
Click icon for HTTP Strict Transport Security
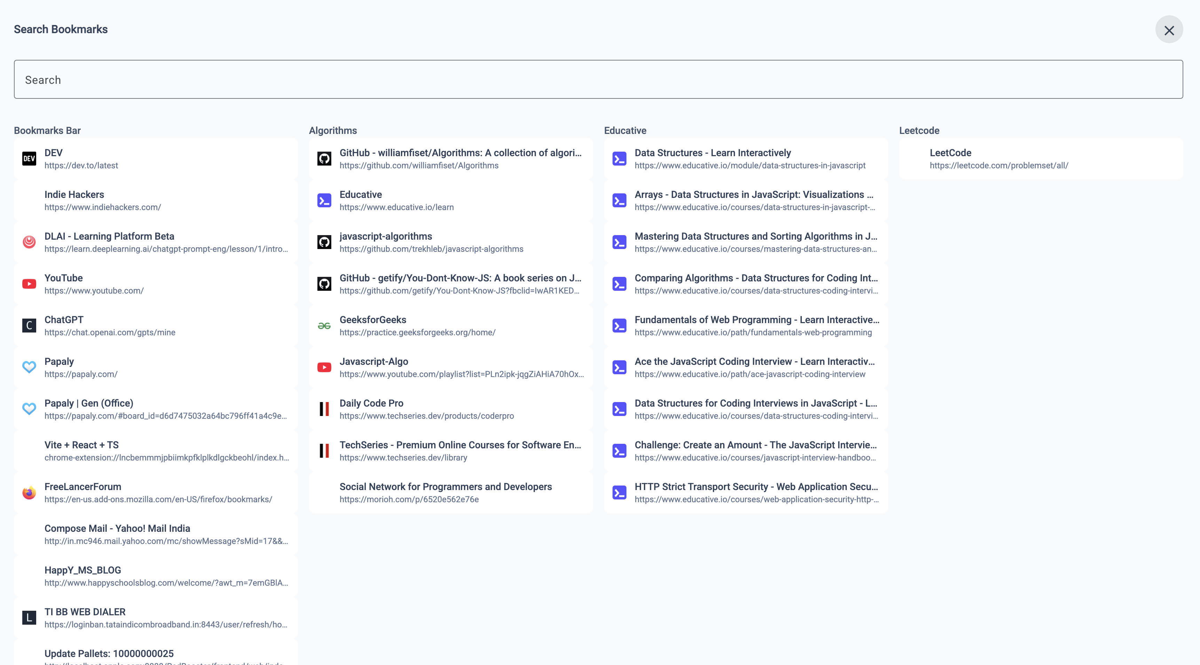(x=619, y=493)
